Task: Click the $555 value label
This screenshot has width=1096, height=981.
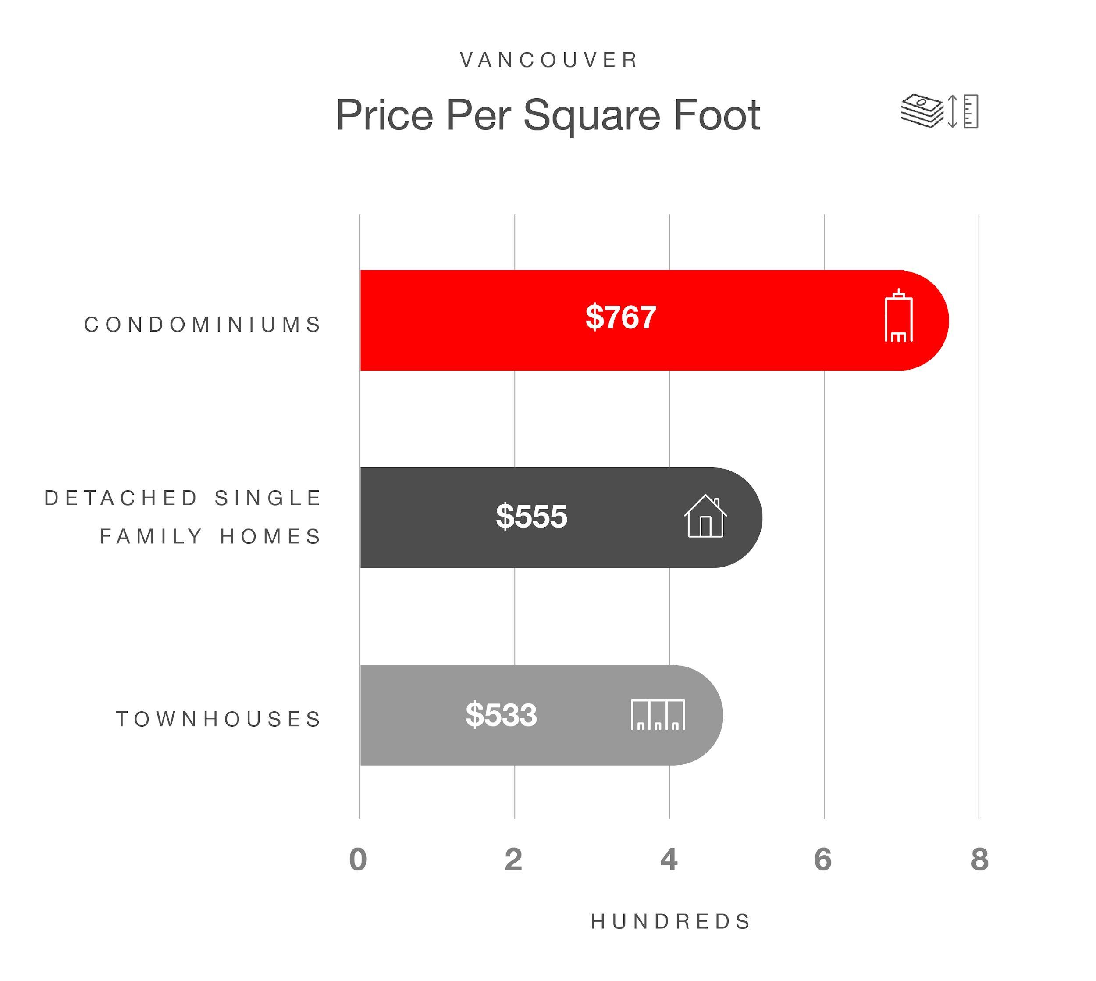Action: (531, 516)
